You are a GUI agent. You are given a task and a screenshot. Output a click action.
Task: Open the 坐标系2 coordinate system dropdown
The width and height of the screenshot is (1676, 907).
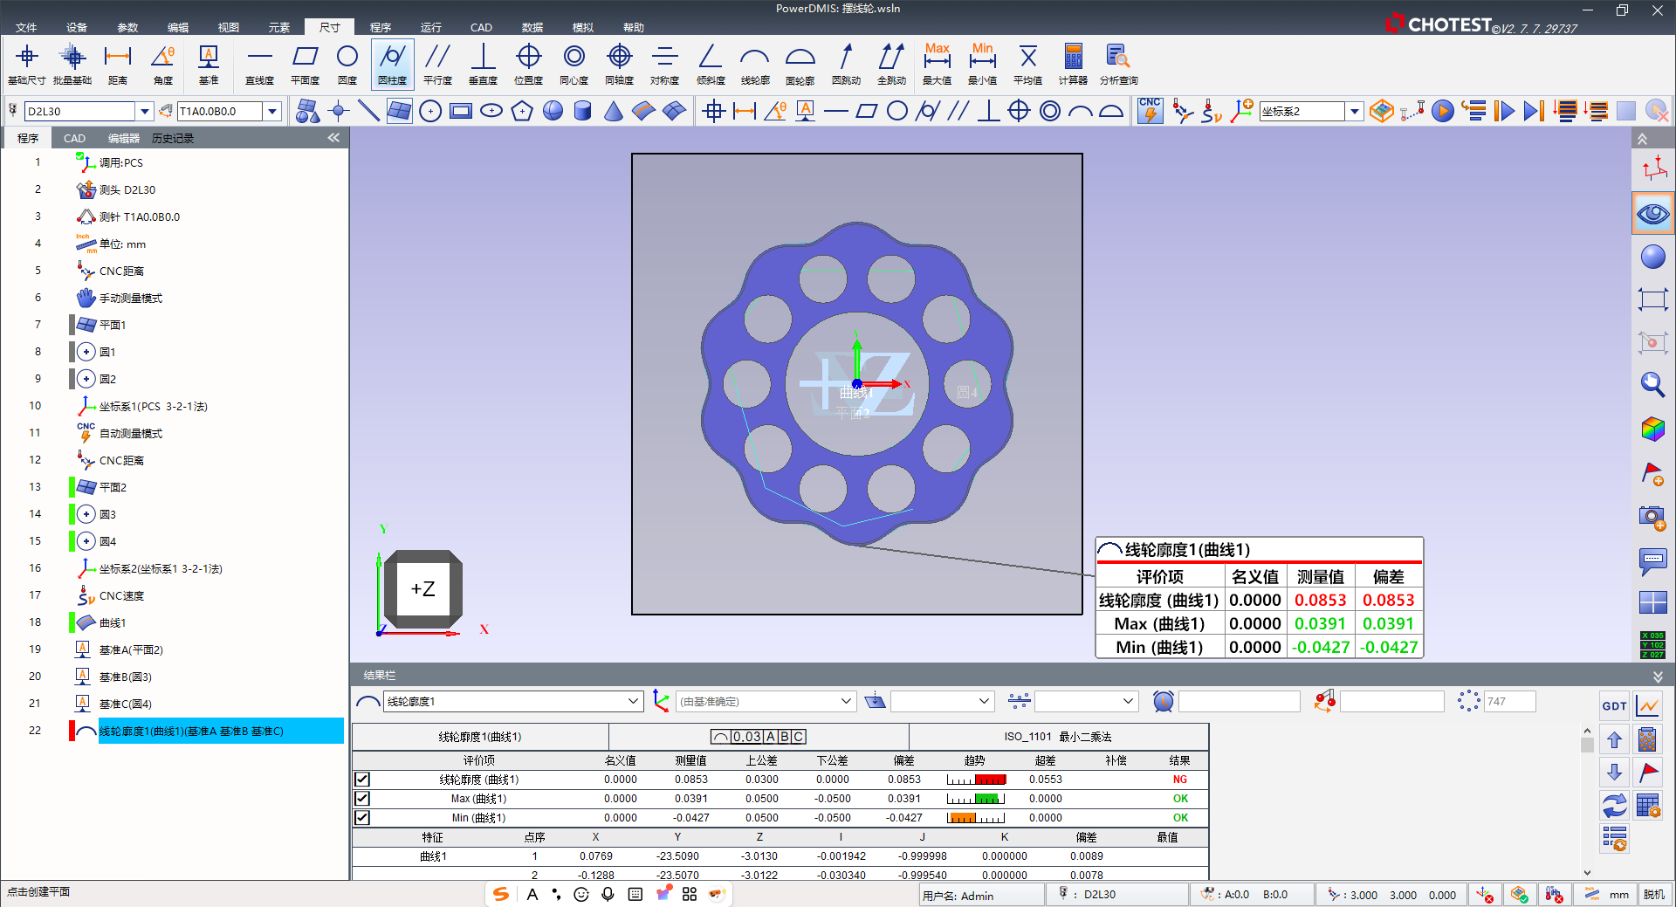tap(1354, 112)
